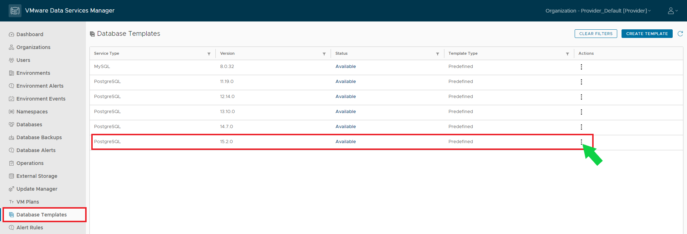Click the VM Plans sidebar icon

click(11, 202)
